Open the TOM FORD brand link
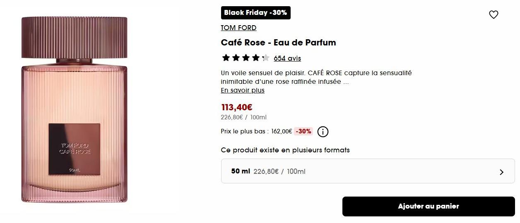Image resolution: width=520 pixels, height=223 pixels. (x=238, y=28)
